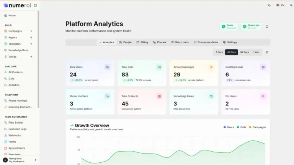
Task: Click the Knowledge Bases cube icon
Action: 211,96
